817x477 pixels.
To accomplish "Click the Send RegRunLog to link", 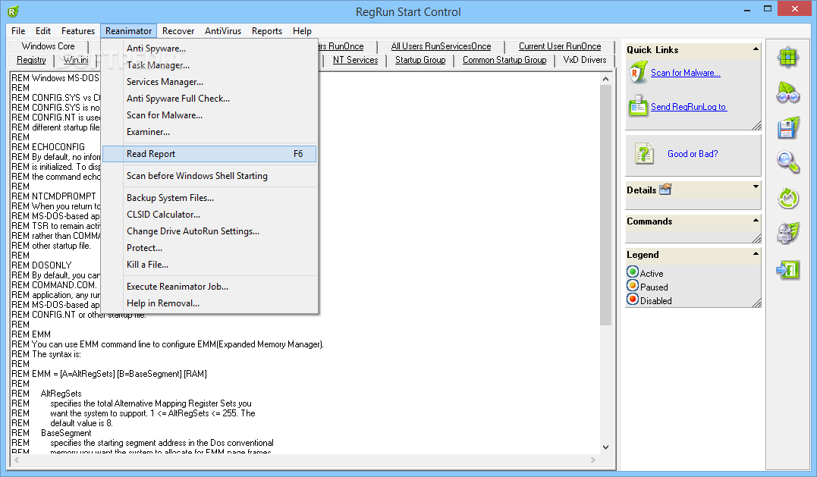I will [688, 107].
